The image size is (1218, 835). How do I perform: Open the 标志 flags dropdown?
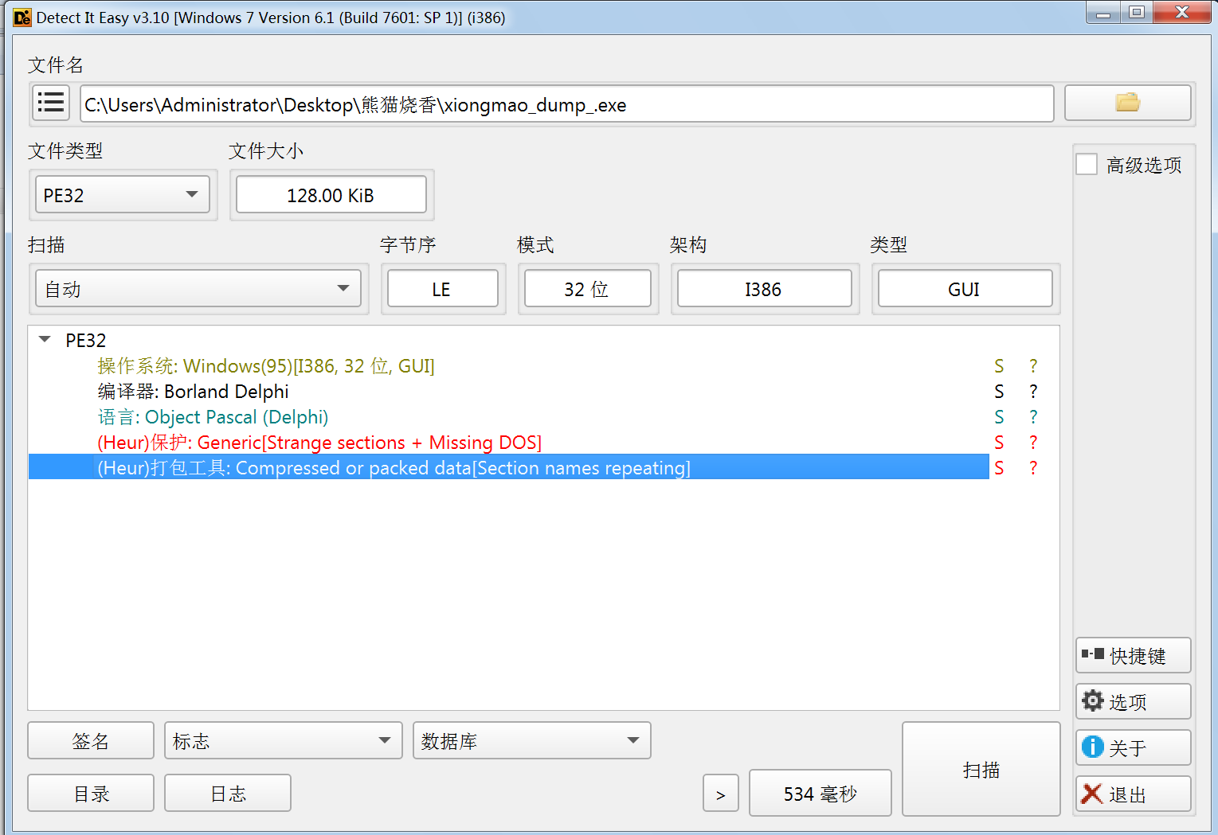[x=283, y=740]
